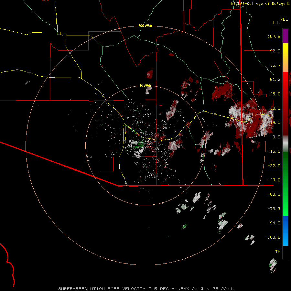Click the VEL legend title
This screenshot has width=291, height=291.
(x=284, y=19)
